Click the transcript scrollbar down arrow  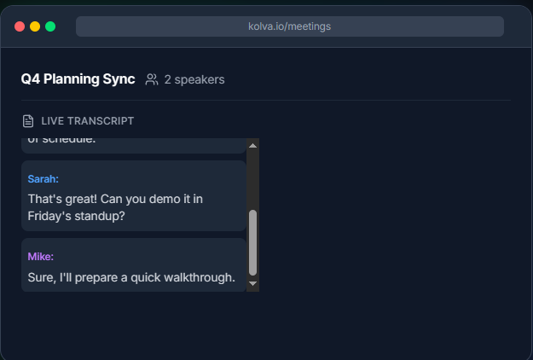[252, 283]
